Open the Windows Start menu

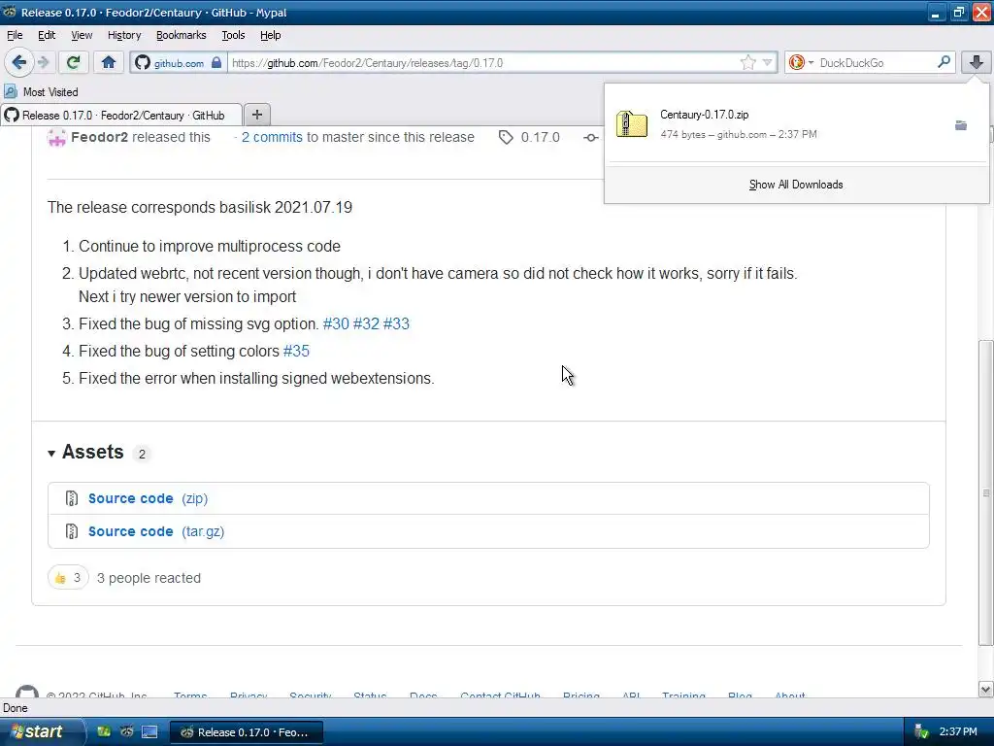[x=41, y=732]
